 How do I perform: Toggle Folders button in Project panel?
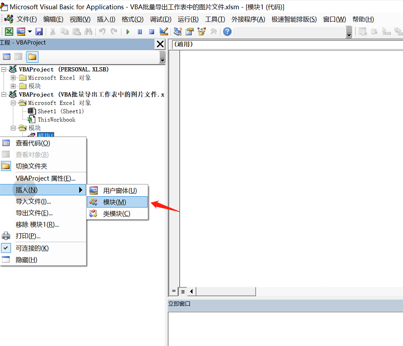[32, 57]
